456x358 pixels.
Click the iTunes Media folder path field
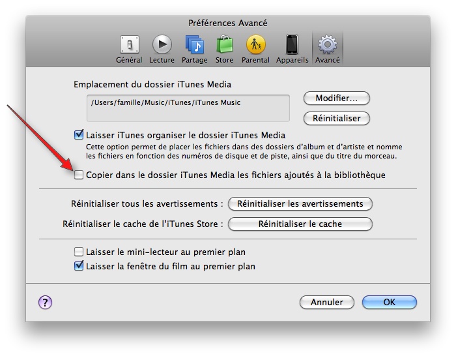(188, 108)
